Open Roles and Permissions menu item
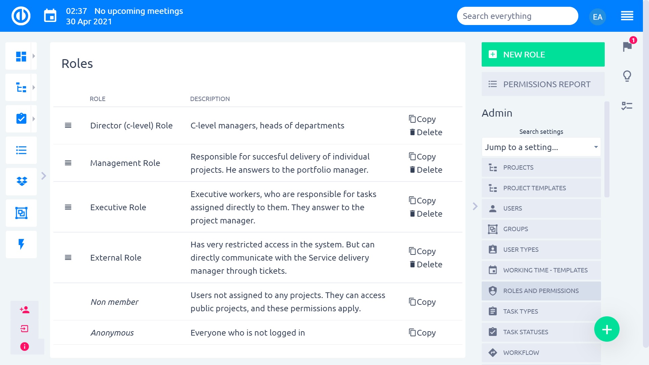The image size is (649, 365). (x=541, y=291)
